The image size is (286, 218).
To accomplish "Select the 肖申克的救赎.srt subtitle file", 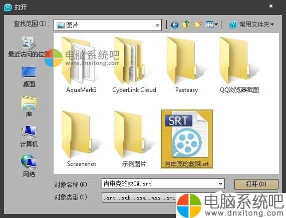I will point(187,139).
